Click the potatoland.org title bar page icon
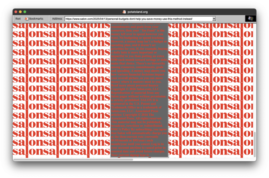 click(124, 12)
